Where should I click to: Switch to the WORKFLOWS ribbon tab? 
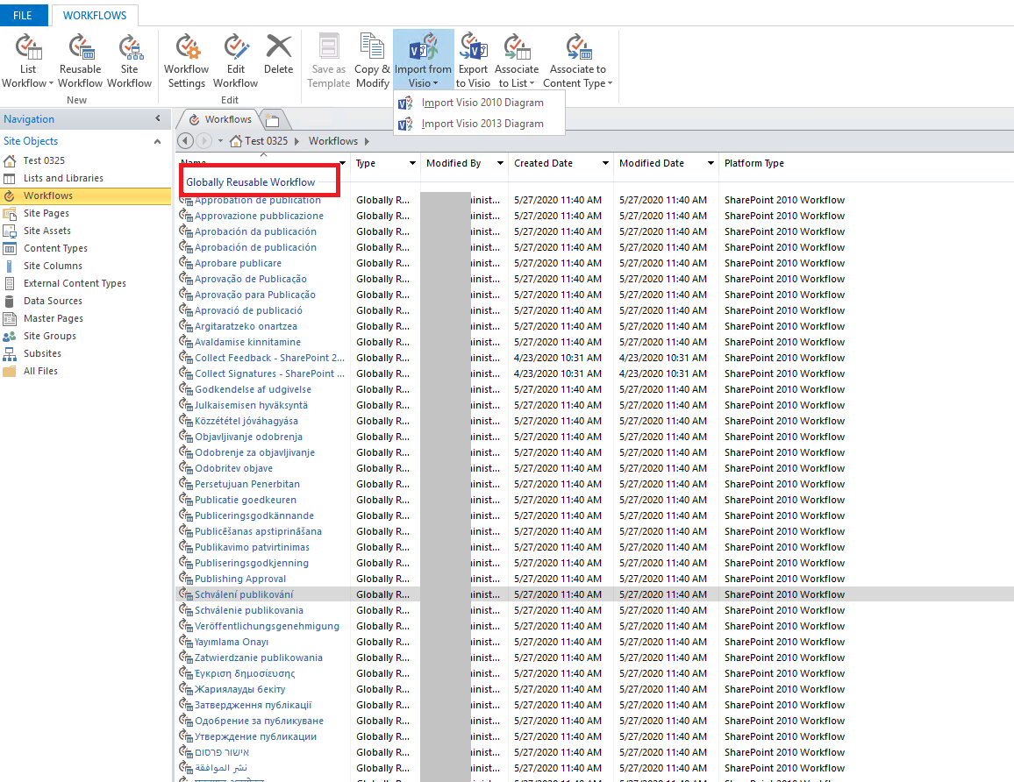pos(95,15)
